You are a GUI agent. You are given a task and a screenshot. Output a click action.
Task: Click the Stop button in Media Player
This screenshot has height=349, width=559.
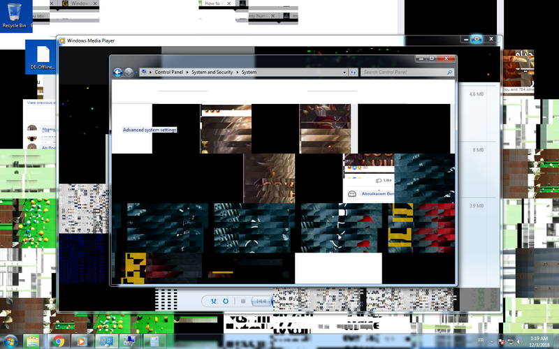point(243,302)
